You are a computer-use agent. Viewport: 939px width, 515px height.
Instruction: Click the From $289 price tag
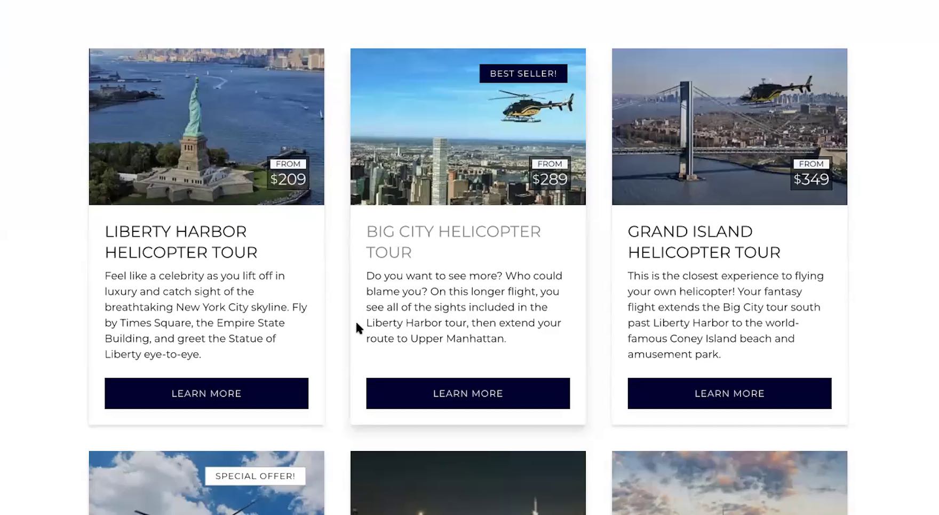(x=550, y=173)
